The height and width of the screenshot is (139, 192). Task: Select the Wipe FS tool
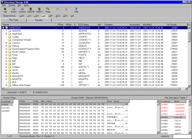pos(40,10)
